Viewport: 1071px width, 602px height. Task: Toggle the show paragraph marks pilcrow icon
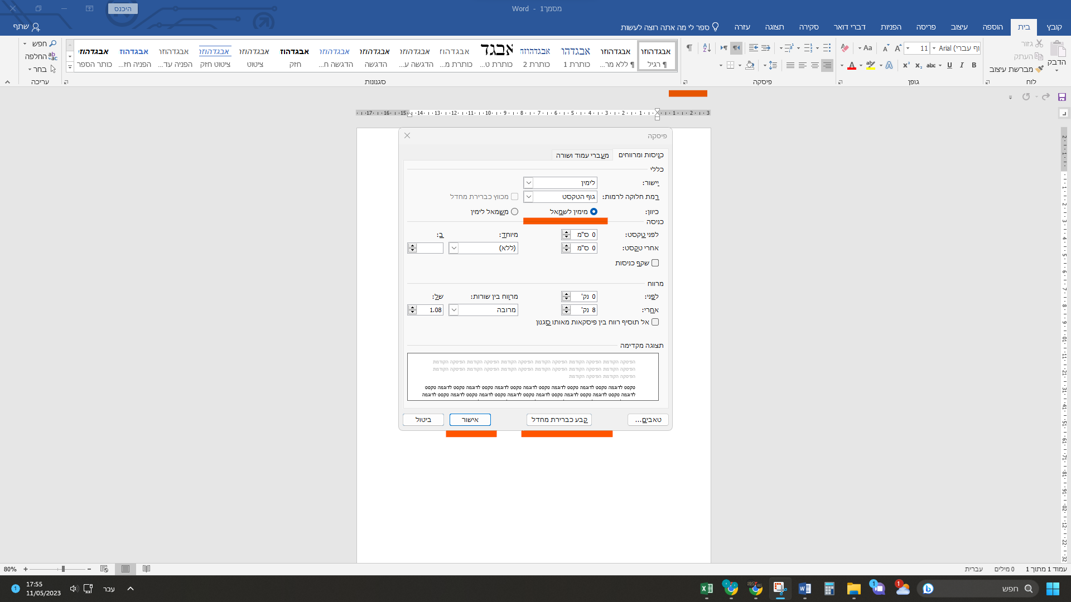689,48
